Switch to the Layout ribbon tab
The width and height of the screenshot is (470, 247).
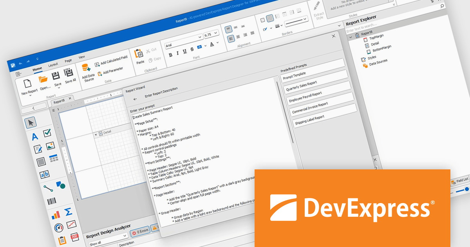pos(53,64)
